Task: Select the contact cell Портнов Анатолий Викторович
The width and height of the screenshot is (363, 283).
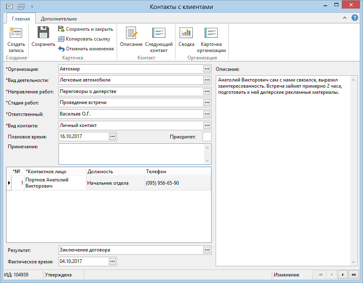Action: (x=55, y=183)
